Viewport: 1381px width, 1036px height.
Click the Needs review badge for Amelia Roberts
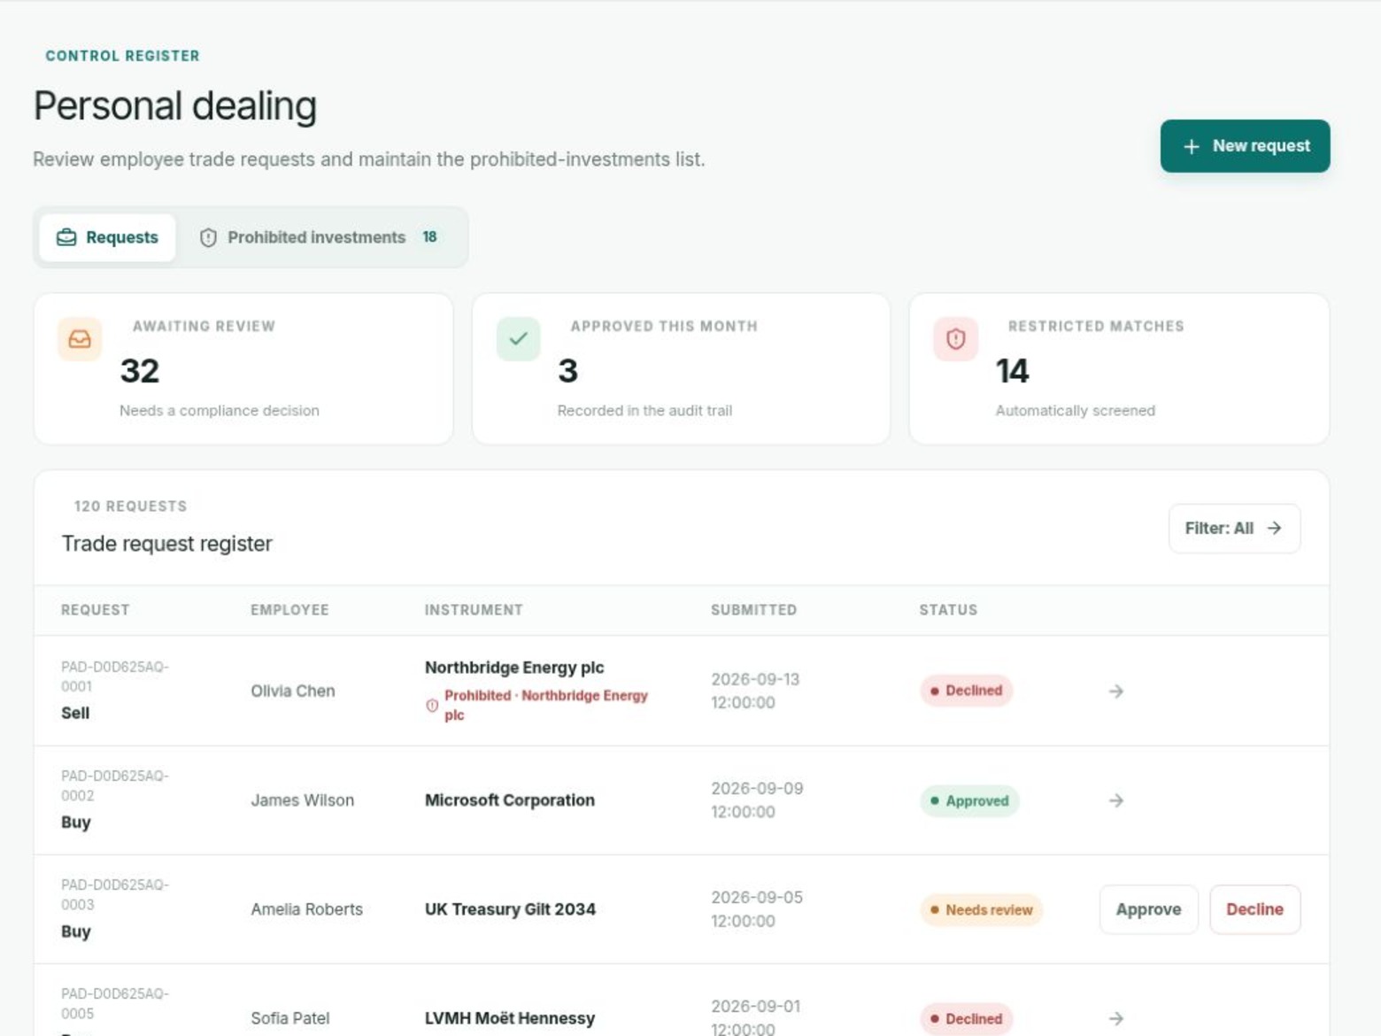click(x=981, y=909)
